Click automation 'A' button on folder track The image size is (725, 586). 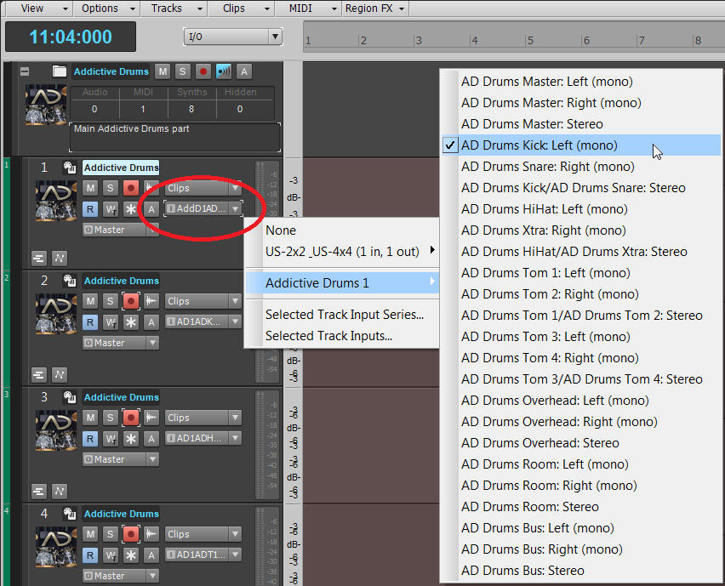[244, 71]
